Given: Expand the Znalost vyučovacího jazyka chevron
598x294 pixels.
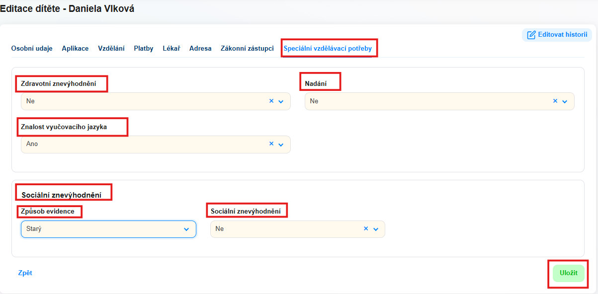Looking at the screenshot, I should (281, 144).
